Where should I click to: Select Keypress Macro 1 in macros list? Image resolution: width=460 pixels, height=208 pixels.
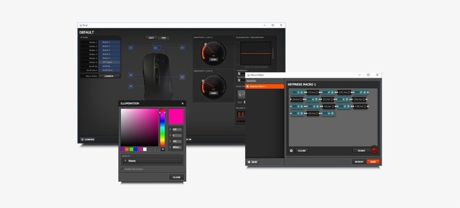(x=265, y=86)
